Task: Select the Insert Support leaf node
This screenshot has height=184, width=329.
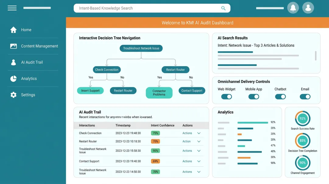Action: (x=90, y=91)
